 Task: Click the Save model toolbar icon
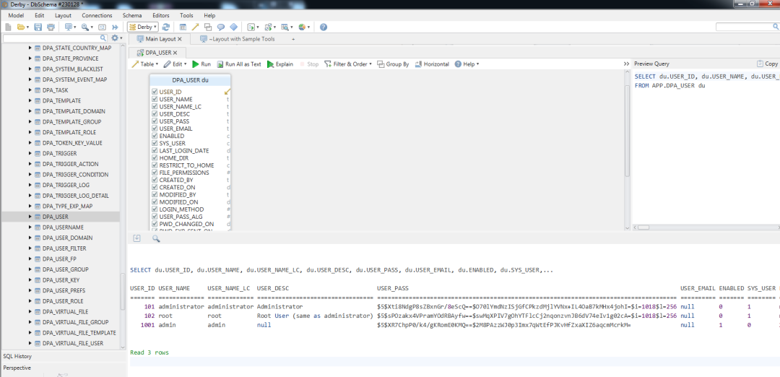pyautogui.click(x=38, y=27)
